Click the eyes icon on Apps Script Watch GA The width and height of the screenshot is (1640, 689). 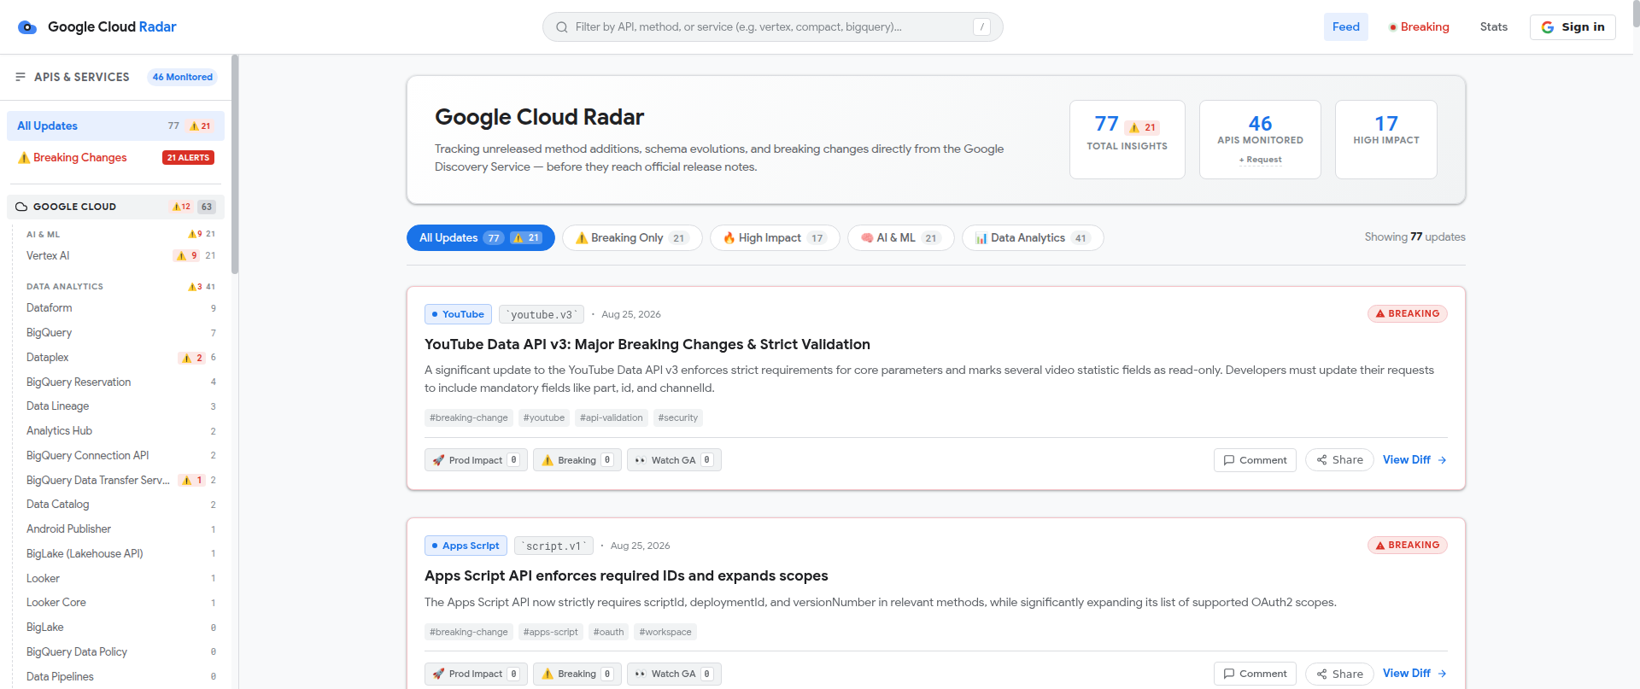(x=640, y=674)
